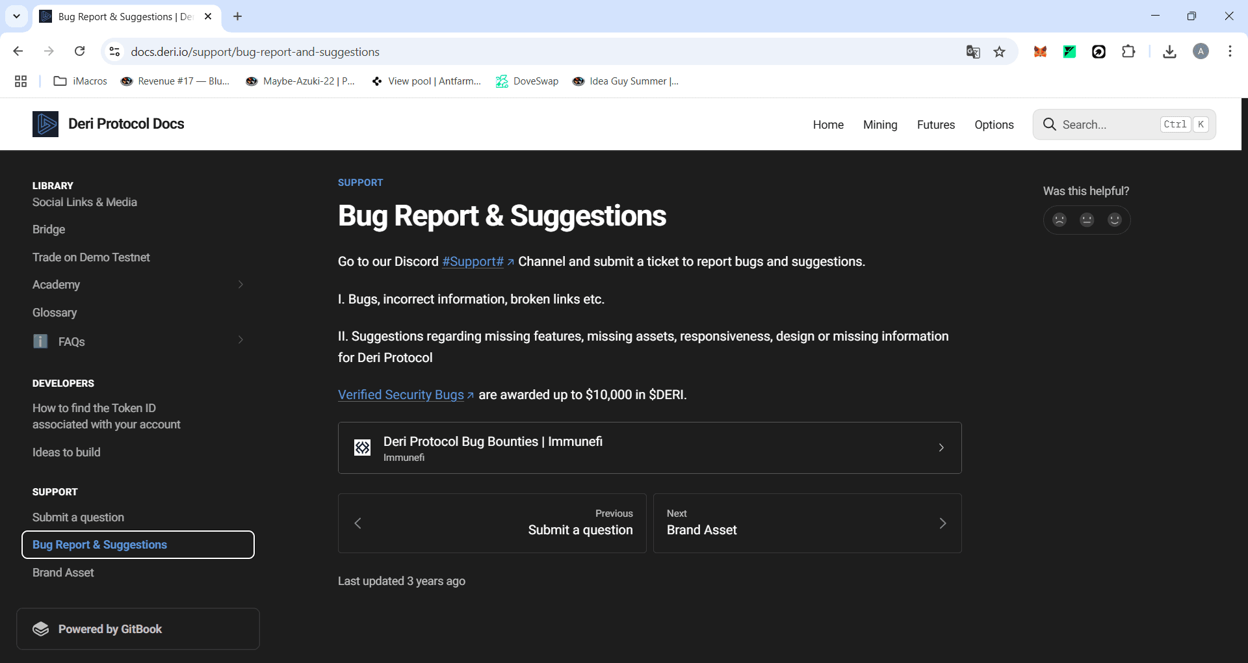This screenshot has height=663, width=1248.
Task: Go back to the previous page
Action: tap(18, 51)
